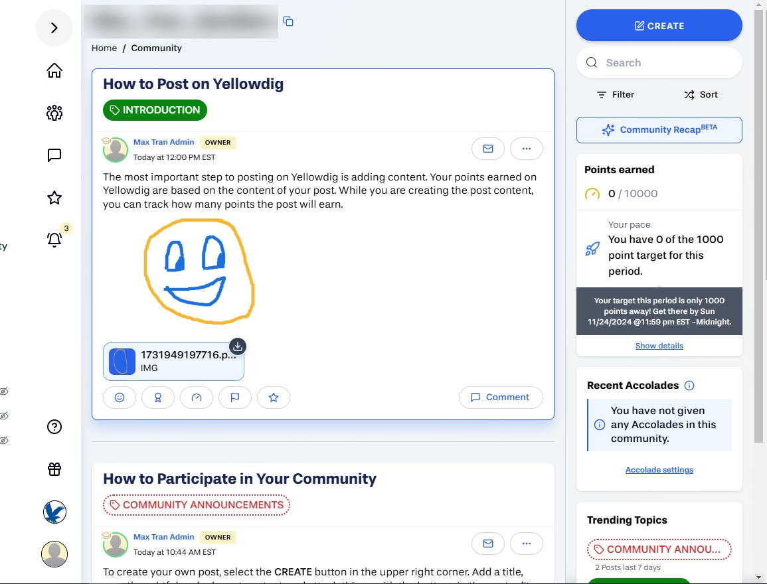This screenshot has height=584, width=767.
Task: Open Max Tran Admin profile on Participate post
Action: coord(164,537)
